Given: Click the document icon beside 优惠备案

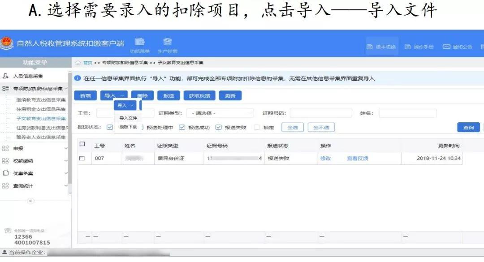Looking at the screenshot, I should click(5, 173).
